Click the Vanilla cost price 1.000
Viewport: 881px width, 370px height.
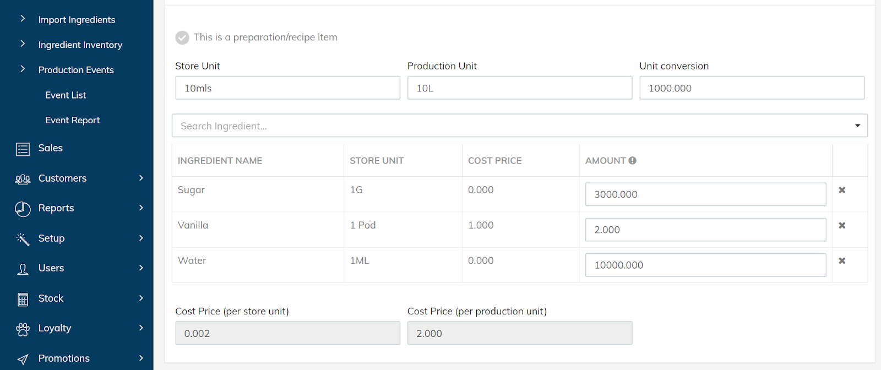pos(481,225)
